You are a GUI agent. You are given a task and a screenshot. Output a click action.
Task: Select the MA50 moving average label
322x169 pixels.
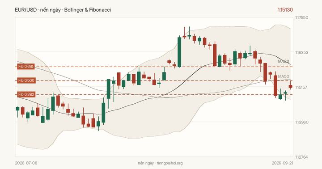(x=284, y=76)
